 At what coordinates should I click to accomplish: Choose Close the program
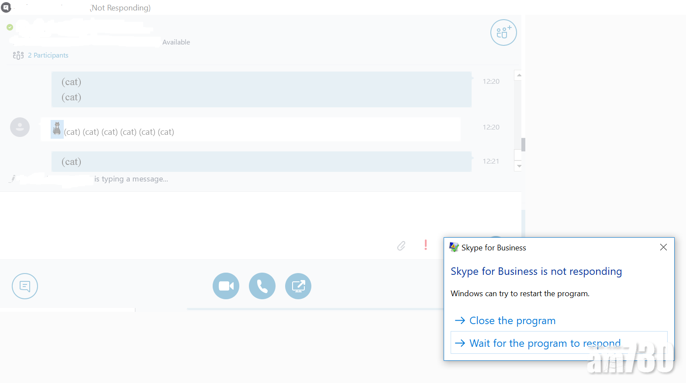point(512,321)
